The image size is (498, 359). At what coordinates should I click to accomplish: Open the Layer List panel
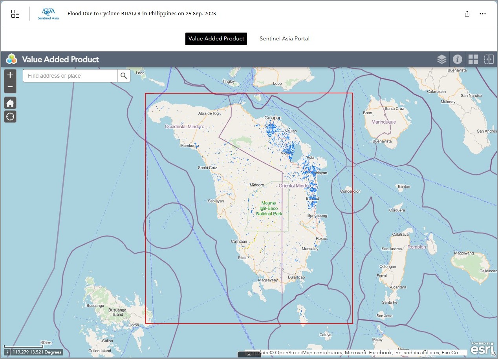tap(442, 59)
